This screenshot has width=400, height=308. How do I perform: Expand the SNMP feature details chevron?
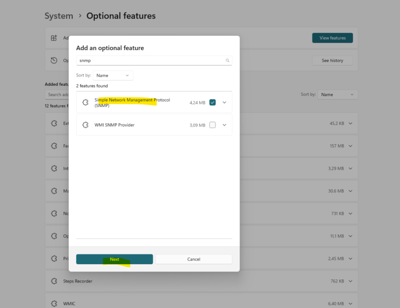[x=224, y=102]
